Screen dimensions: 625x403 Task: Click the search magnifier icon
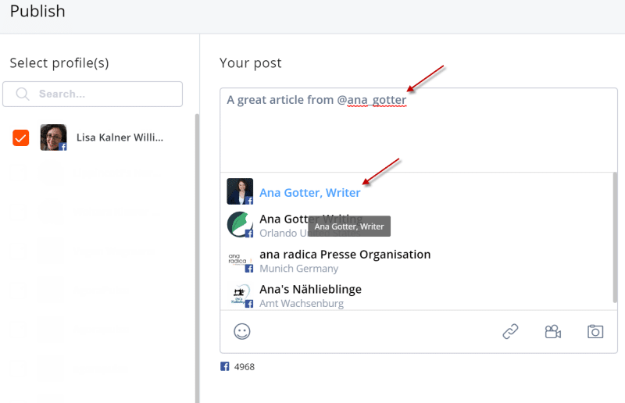23,94
